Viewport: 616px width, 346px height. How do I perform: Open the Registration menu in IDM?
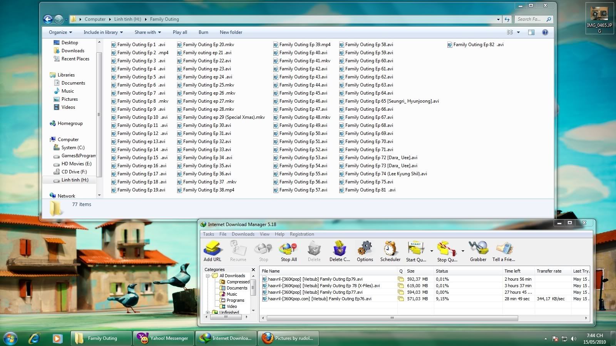[302, 234]
